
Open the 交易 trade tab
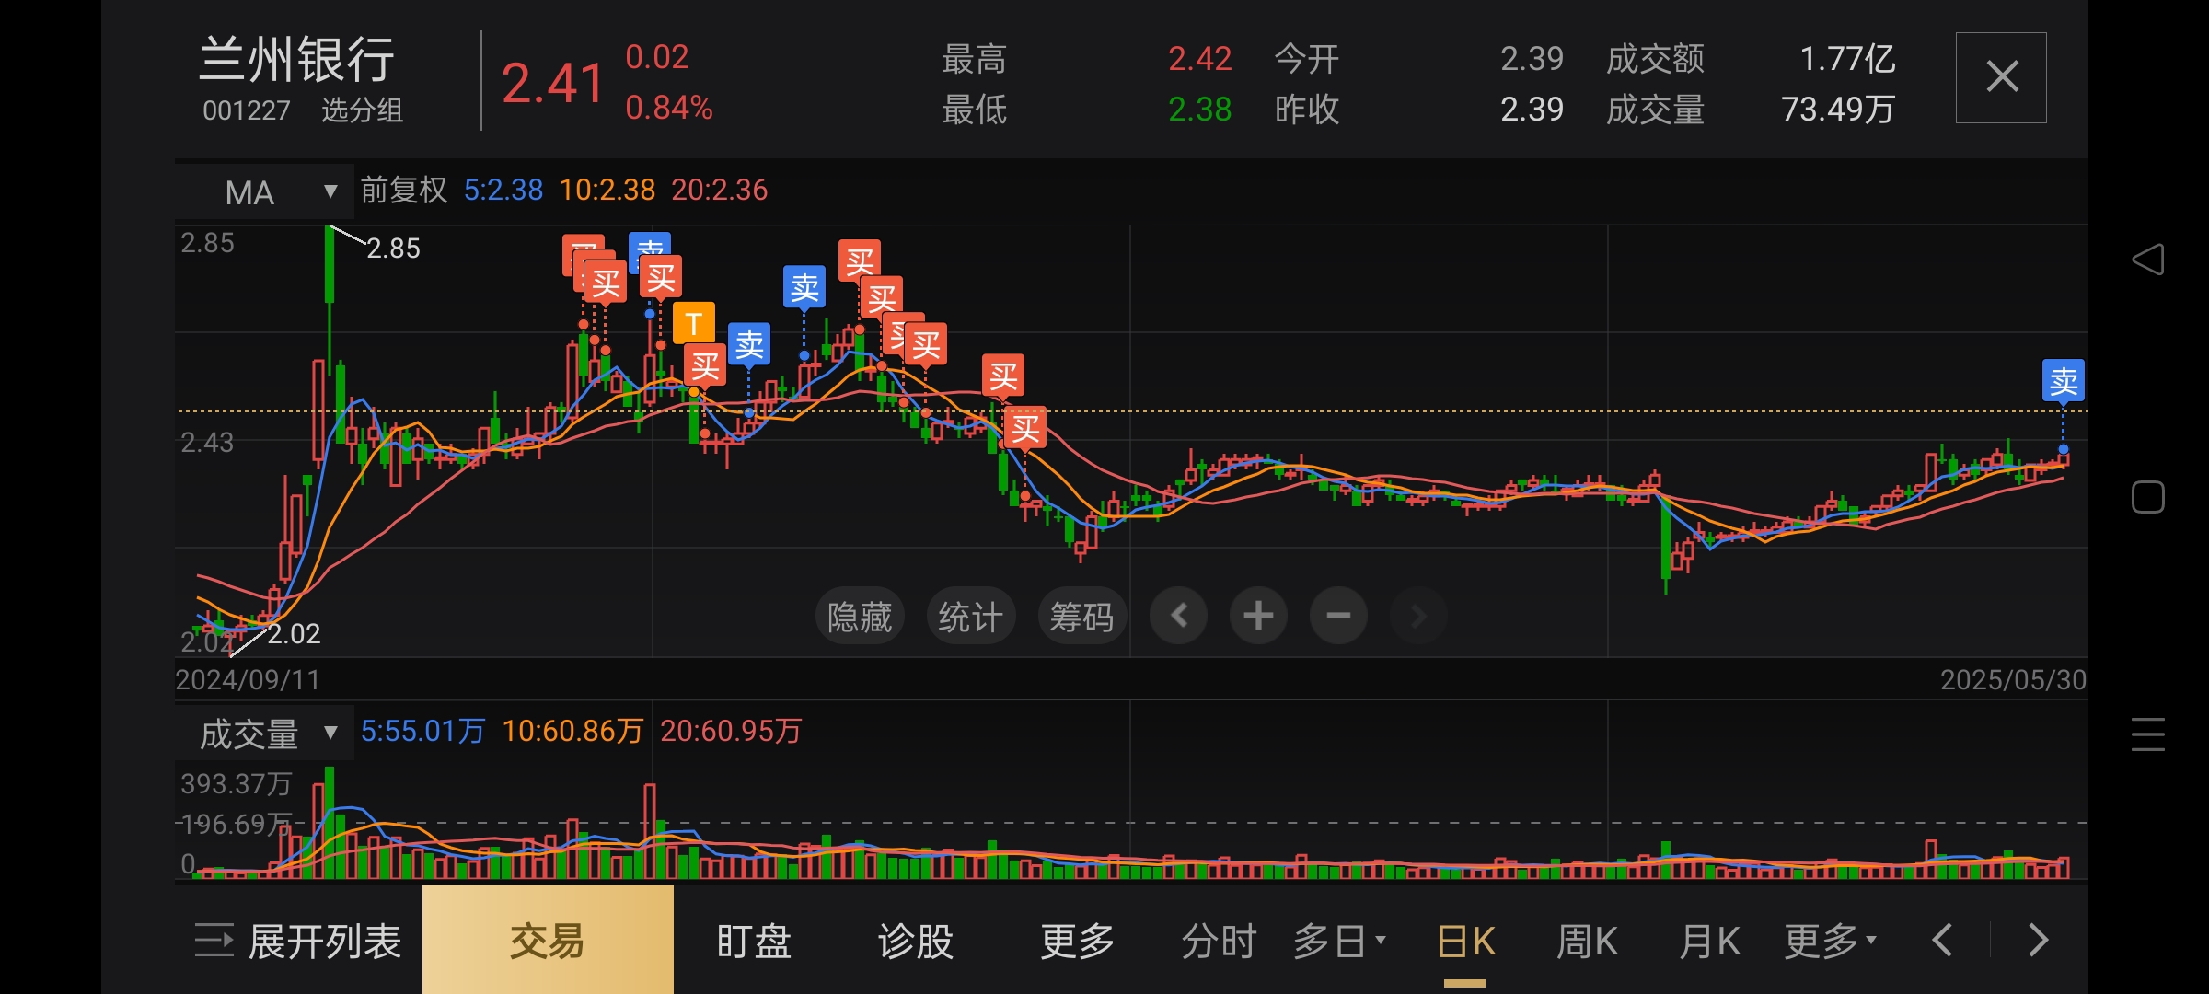[548, 940]
